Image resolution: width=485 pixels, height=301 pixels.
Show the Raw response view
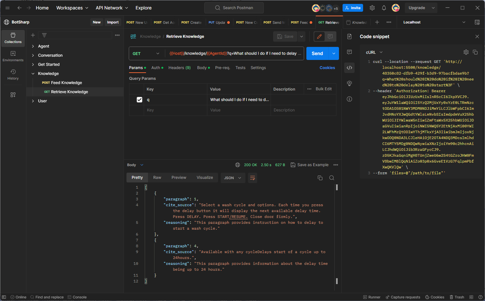coord(157,178)
